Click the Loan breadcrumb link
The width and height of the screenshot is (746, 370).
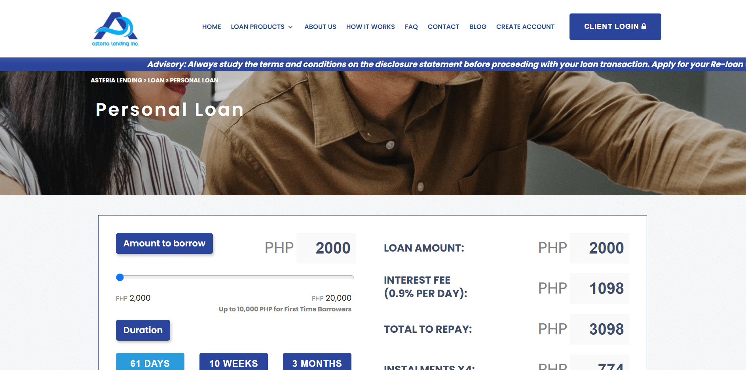point(156,80)
